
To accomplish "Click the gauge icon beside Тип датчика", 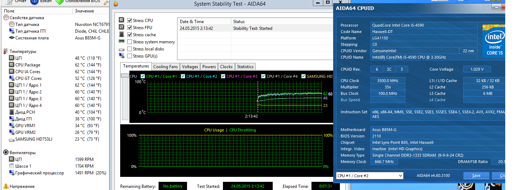I will pos(12,25).
